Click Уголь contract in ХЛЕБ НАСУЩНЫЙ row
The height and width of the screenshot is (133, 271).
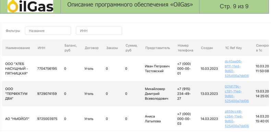(89, 69)
